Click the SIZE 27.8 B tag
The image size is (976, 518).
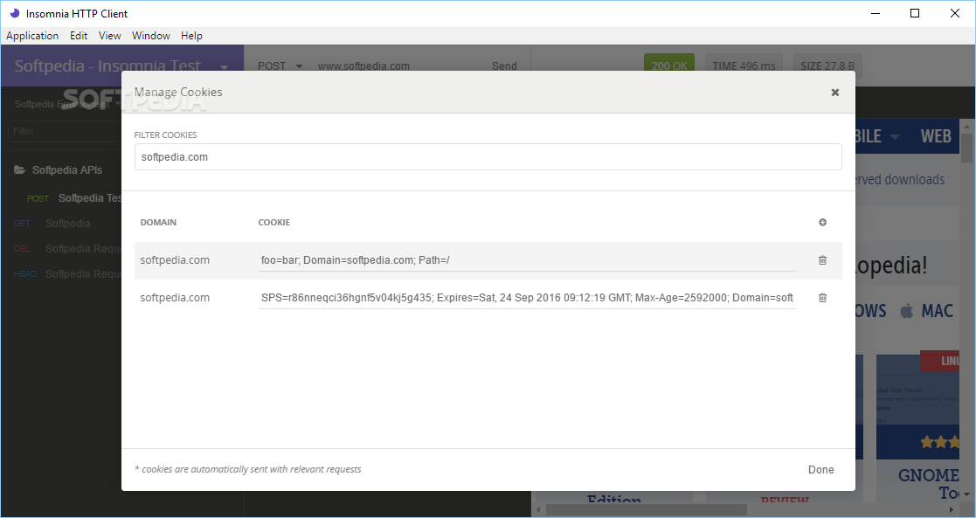pyautogui.click(x=827, y=66)
